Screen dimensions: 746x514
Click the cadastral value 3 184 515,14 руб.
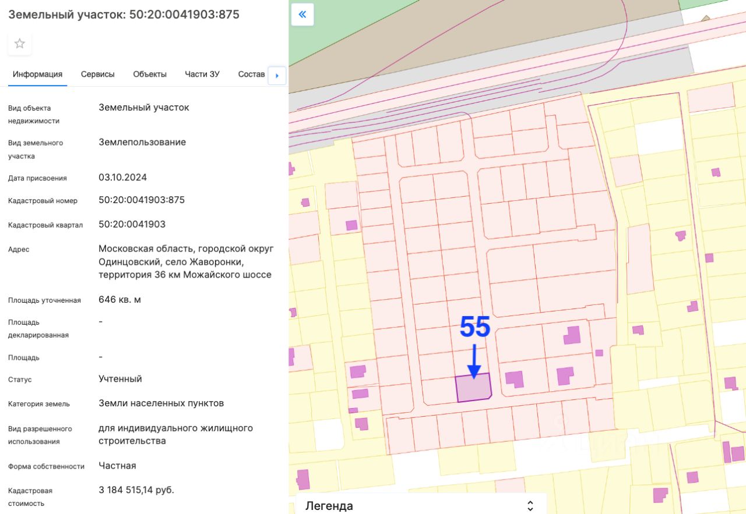tap(136, 490)
